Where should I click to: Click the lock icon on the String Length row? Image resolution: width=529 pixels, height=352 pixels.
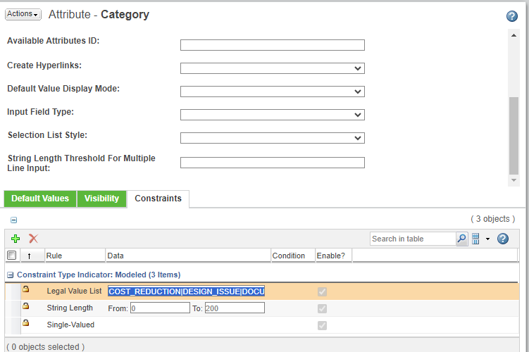pyautogui.click(x=25, y=306)
